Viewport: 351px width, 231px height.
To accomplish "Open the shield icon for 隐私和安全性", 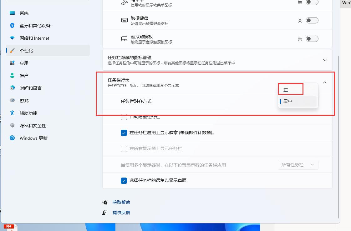I will [12, 126].
